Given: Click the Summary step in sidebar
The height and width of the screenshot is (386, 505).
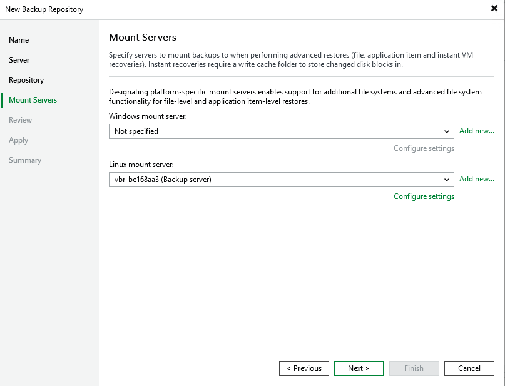Looking at the screenshot, I should 25,160.
